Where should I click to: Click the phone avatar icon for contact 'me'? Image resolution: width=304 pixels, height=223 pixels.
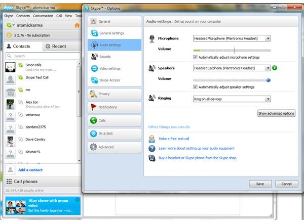(10, 92)
